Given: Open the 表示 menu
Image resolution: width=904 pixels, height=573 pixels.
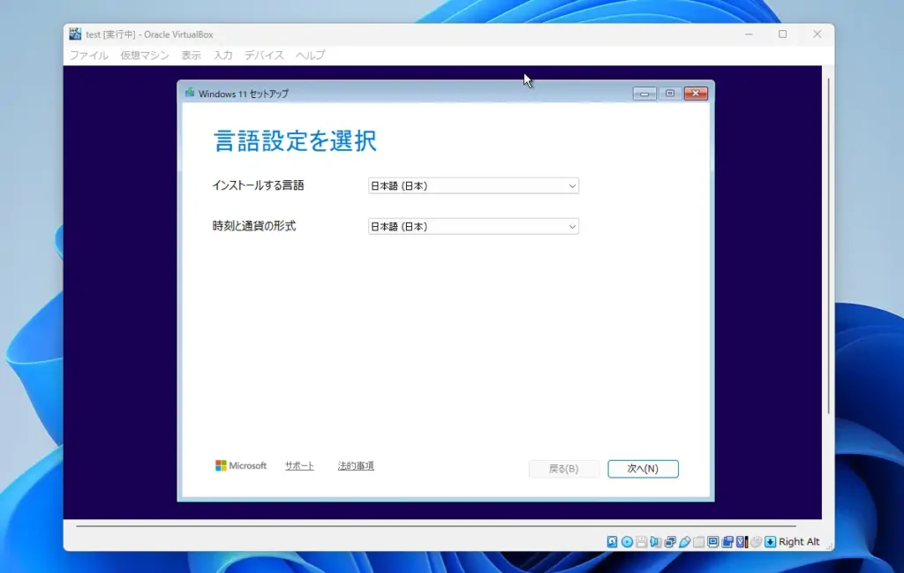Looking at the screenshot, I should point(192,55).
